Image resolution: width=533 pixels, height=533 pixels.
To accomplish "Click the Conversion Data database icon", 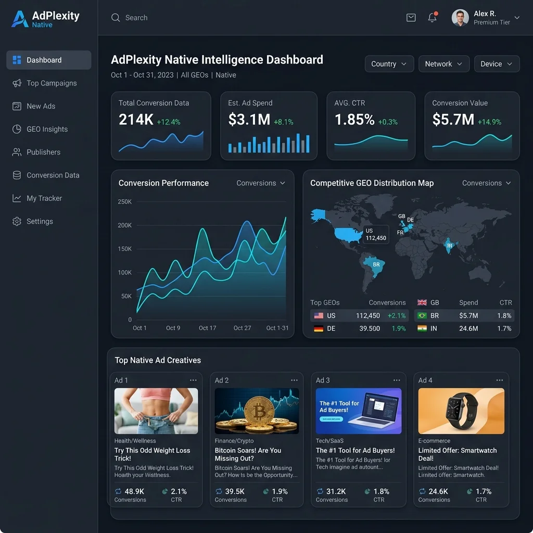I will 17,175.
